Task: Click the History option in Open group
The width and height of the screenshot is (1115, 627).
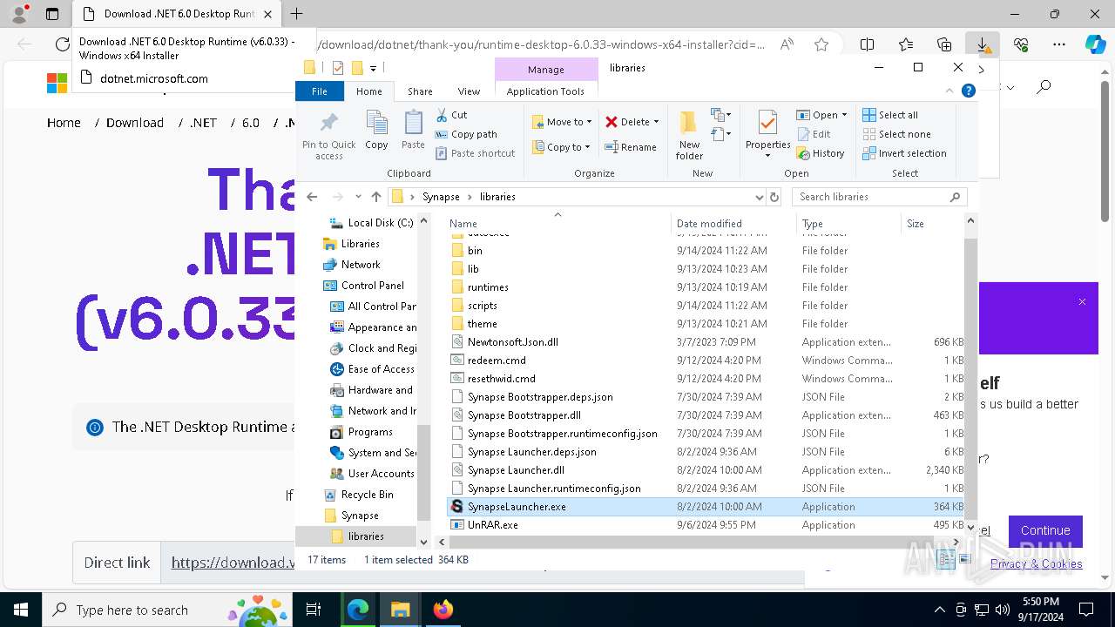Action: pyautogui.click(x=821, y=153)
